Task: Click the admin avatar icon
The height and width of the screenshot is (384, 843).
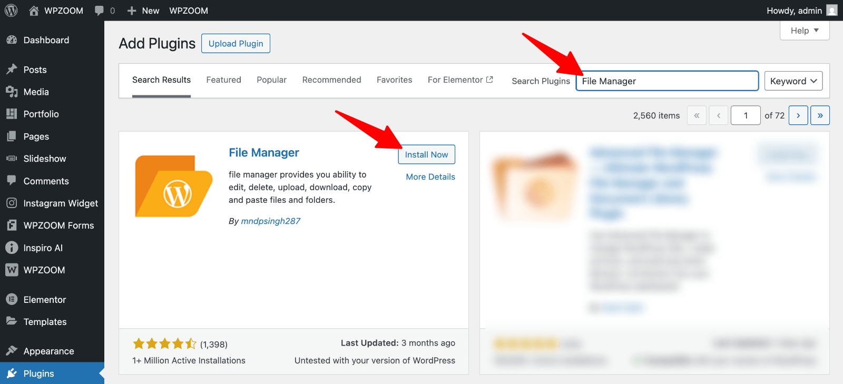Action: point(832,11)
